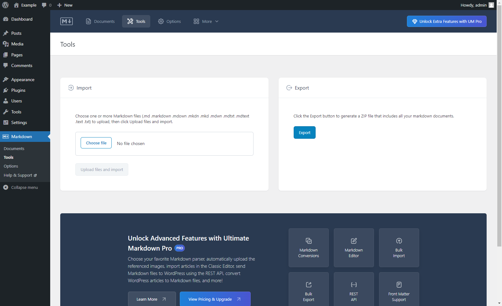Image resolution: width=502 pixels, height=306 pixels.
Task: Open the Users menu
Action: click(25, 101)
